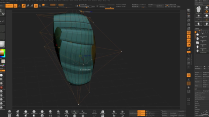Click the right-shelf Move view icon
The width and height of the screenshot is (209, 117).
(189, 63)
